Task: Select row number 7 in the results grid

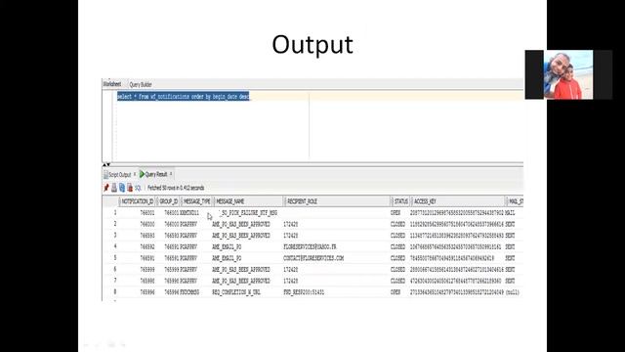Action: tap(115, 281)
